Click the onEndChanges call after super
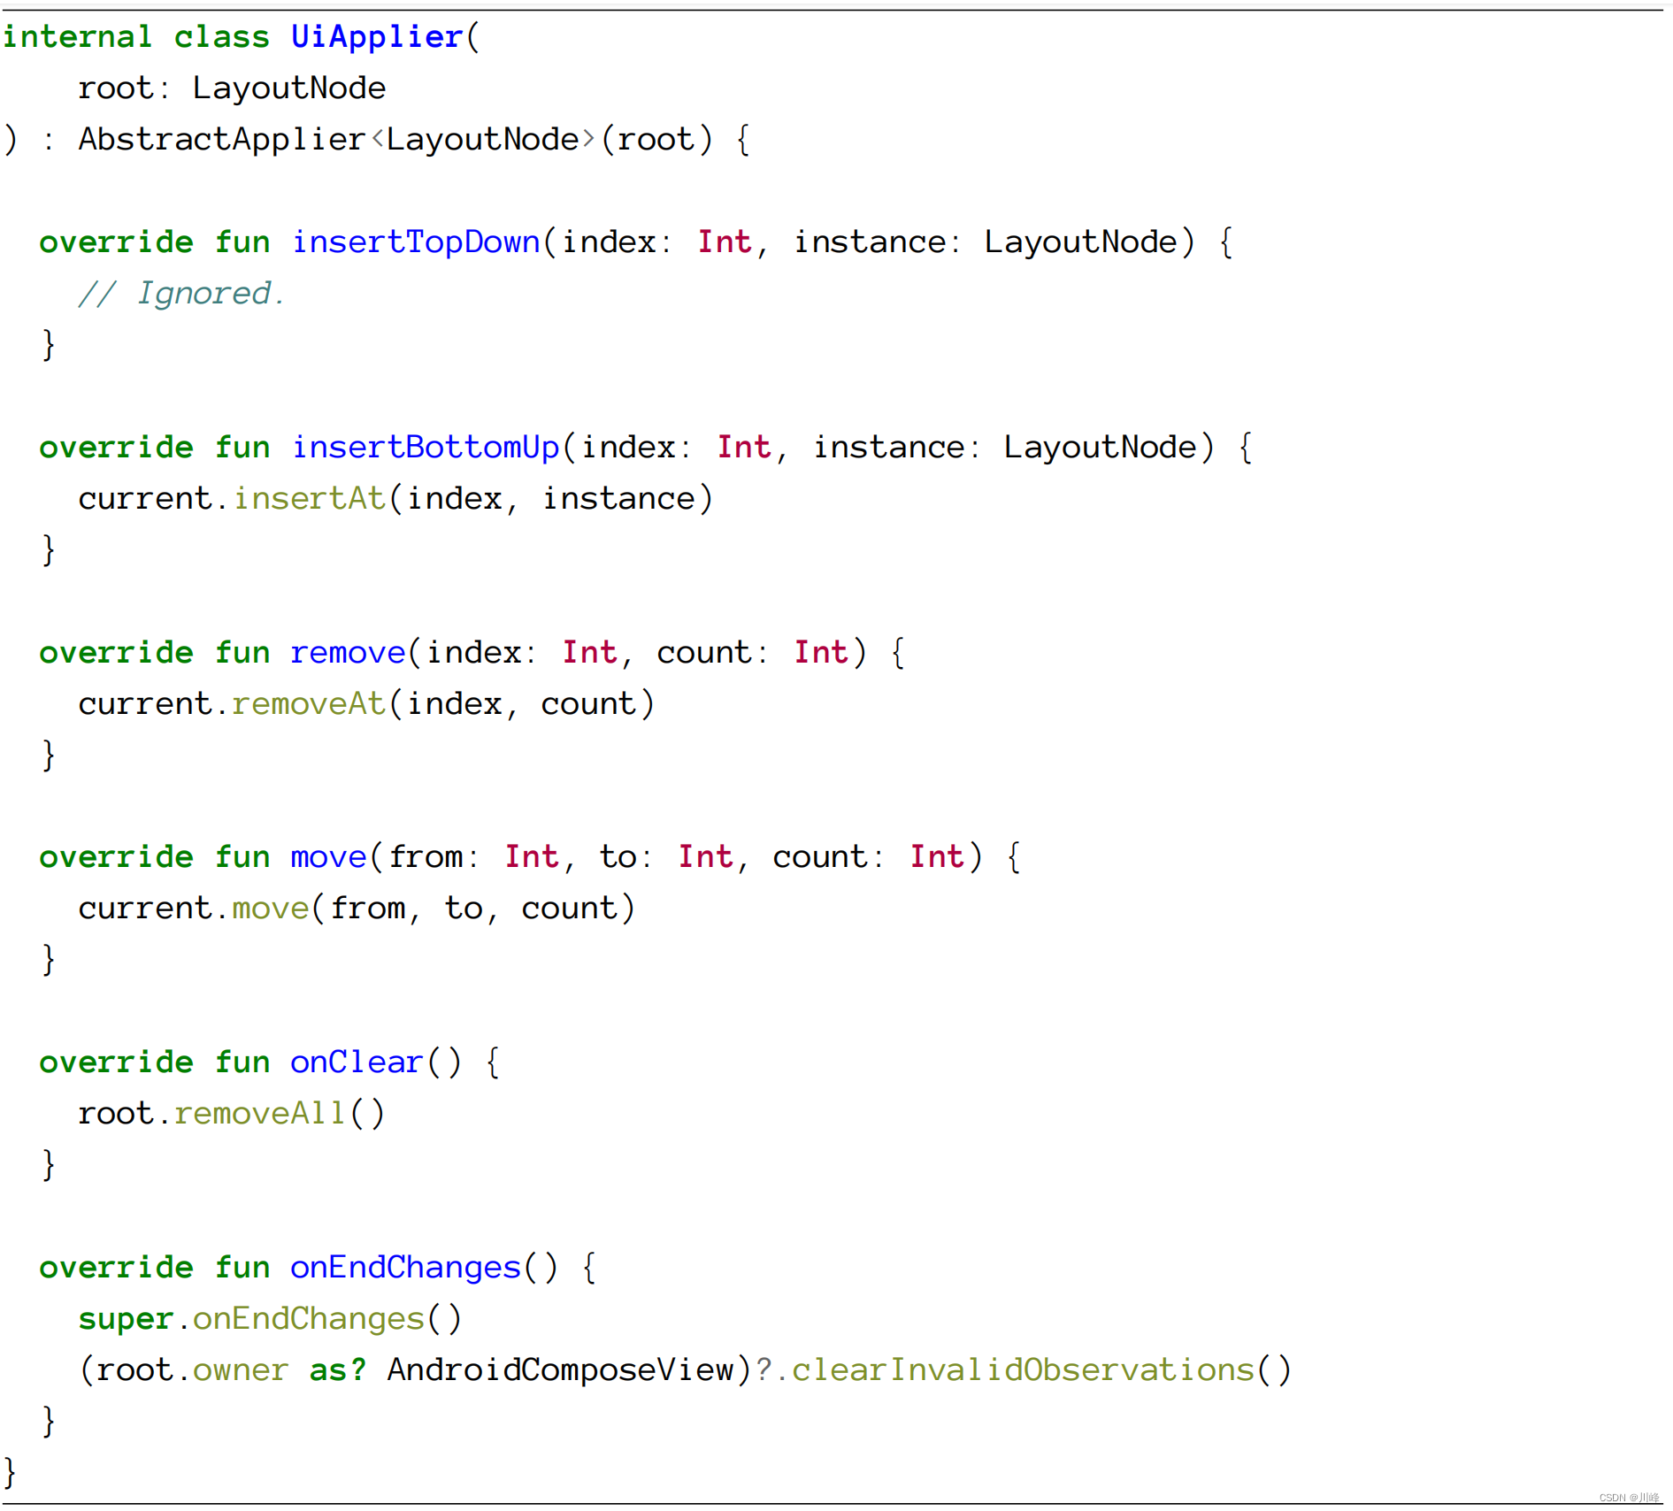Viewport: 1673px width, 1511px height. click(x=309, y=1319)
